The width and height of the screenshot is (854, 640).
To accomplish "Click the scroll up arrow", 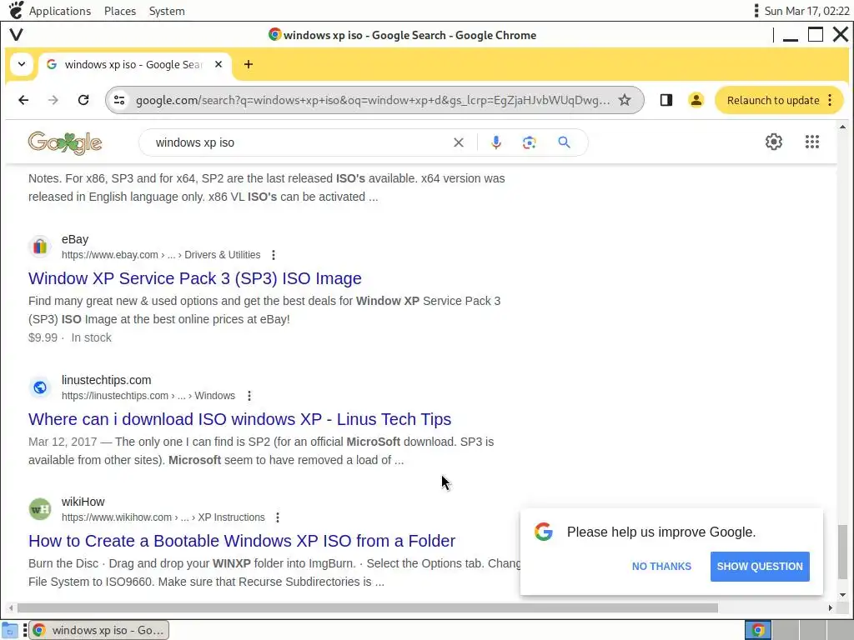I will point(842,127).
